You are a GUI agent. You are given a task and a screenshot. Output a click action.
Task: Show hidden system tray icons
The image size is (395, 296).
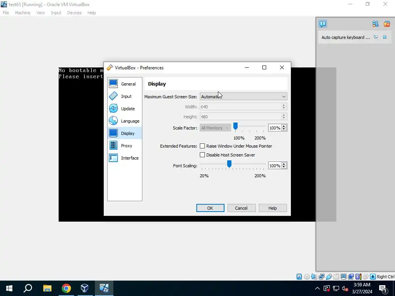[x=317, y=288]
